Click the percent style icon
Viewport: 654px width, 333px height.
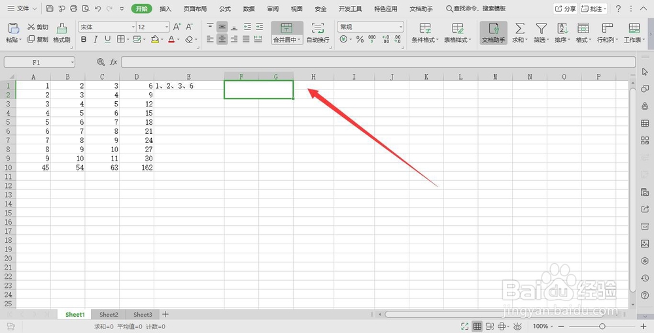pyautogui.click(x=360, y=40)
